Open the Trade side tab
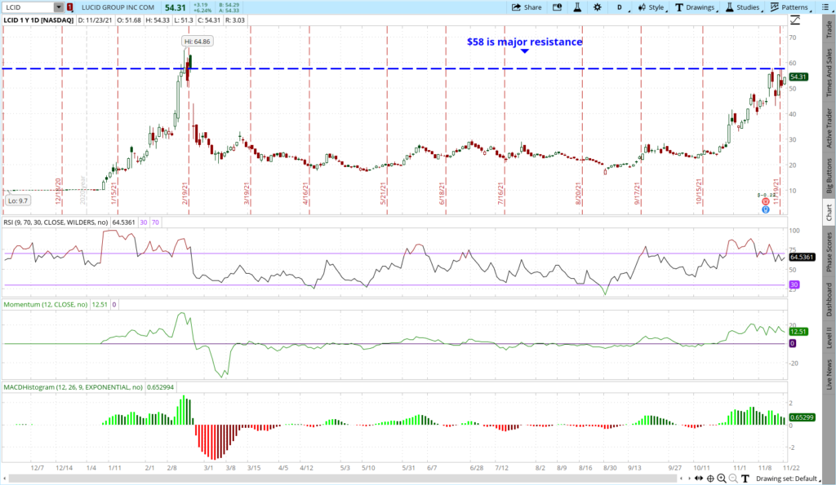Screen dimensions: 836x485 pyautogui.click(x=829, y=30)
